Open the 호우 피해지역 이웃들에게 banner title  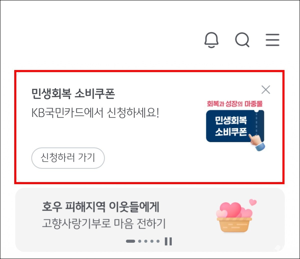[x=101, y=207]
